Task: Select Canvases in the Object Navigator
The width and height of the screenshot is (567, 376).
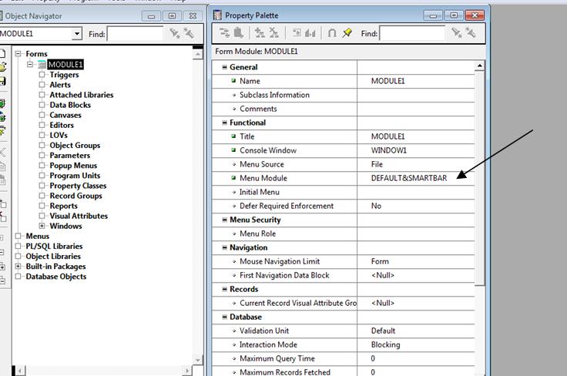Action: click(x=65, y=115)
